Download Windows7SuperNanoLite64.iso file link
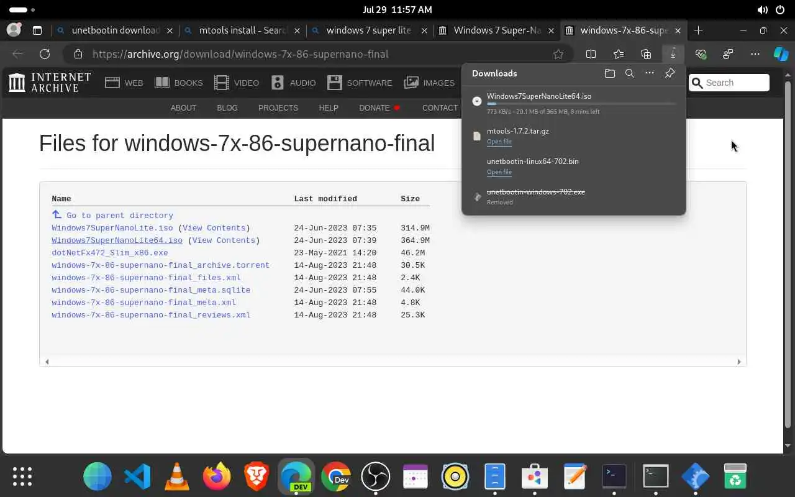 [117, 240]
